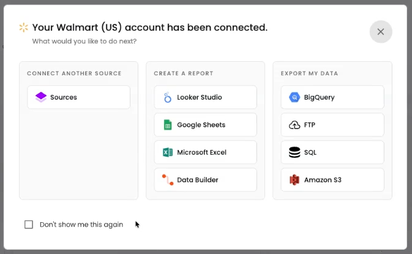Click the Looker Studio logo icon
Image resolution: width=412 pixels, height=254 pixels.
click(x=168, y=97)
